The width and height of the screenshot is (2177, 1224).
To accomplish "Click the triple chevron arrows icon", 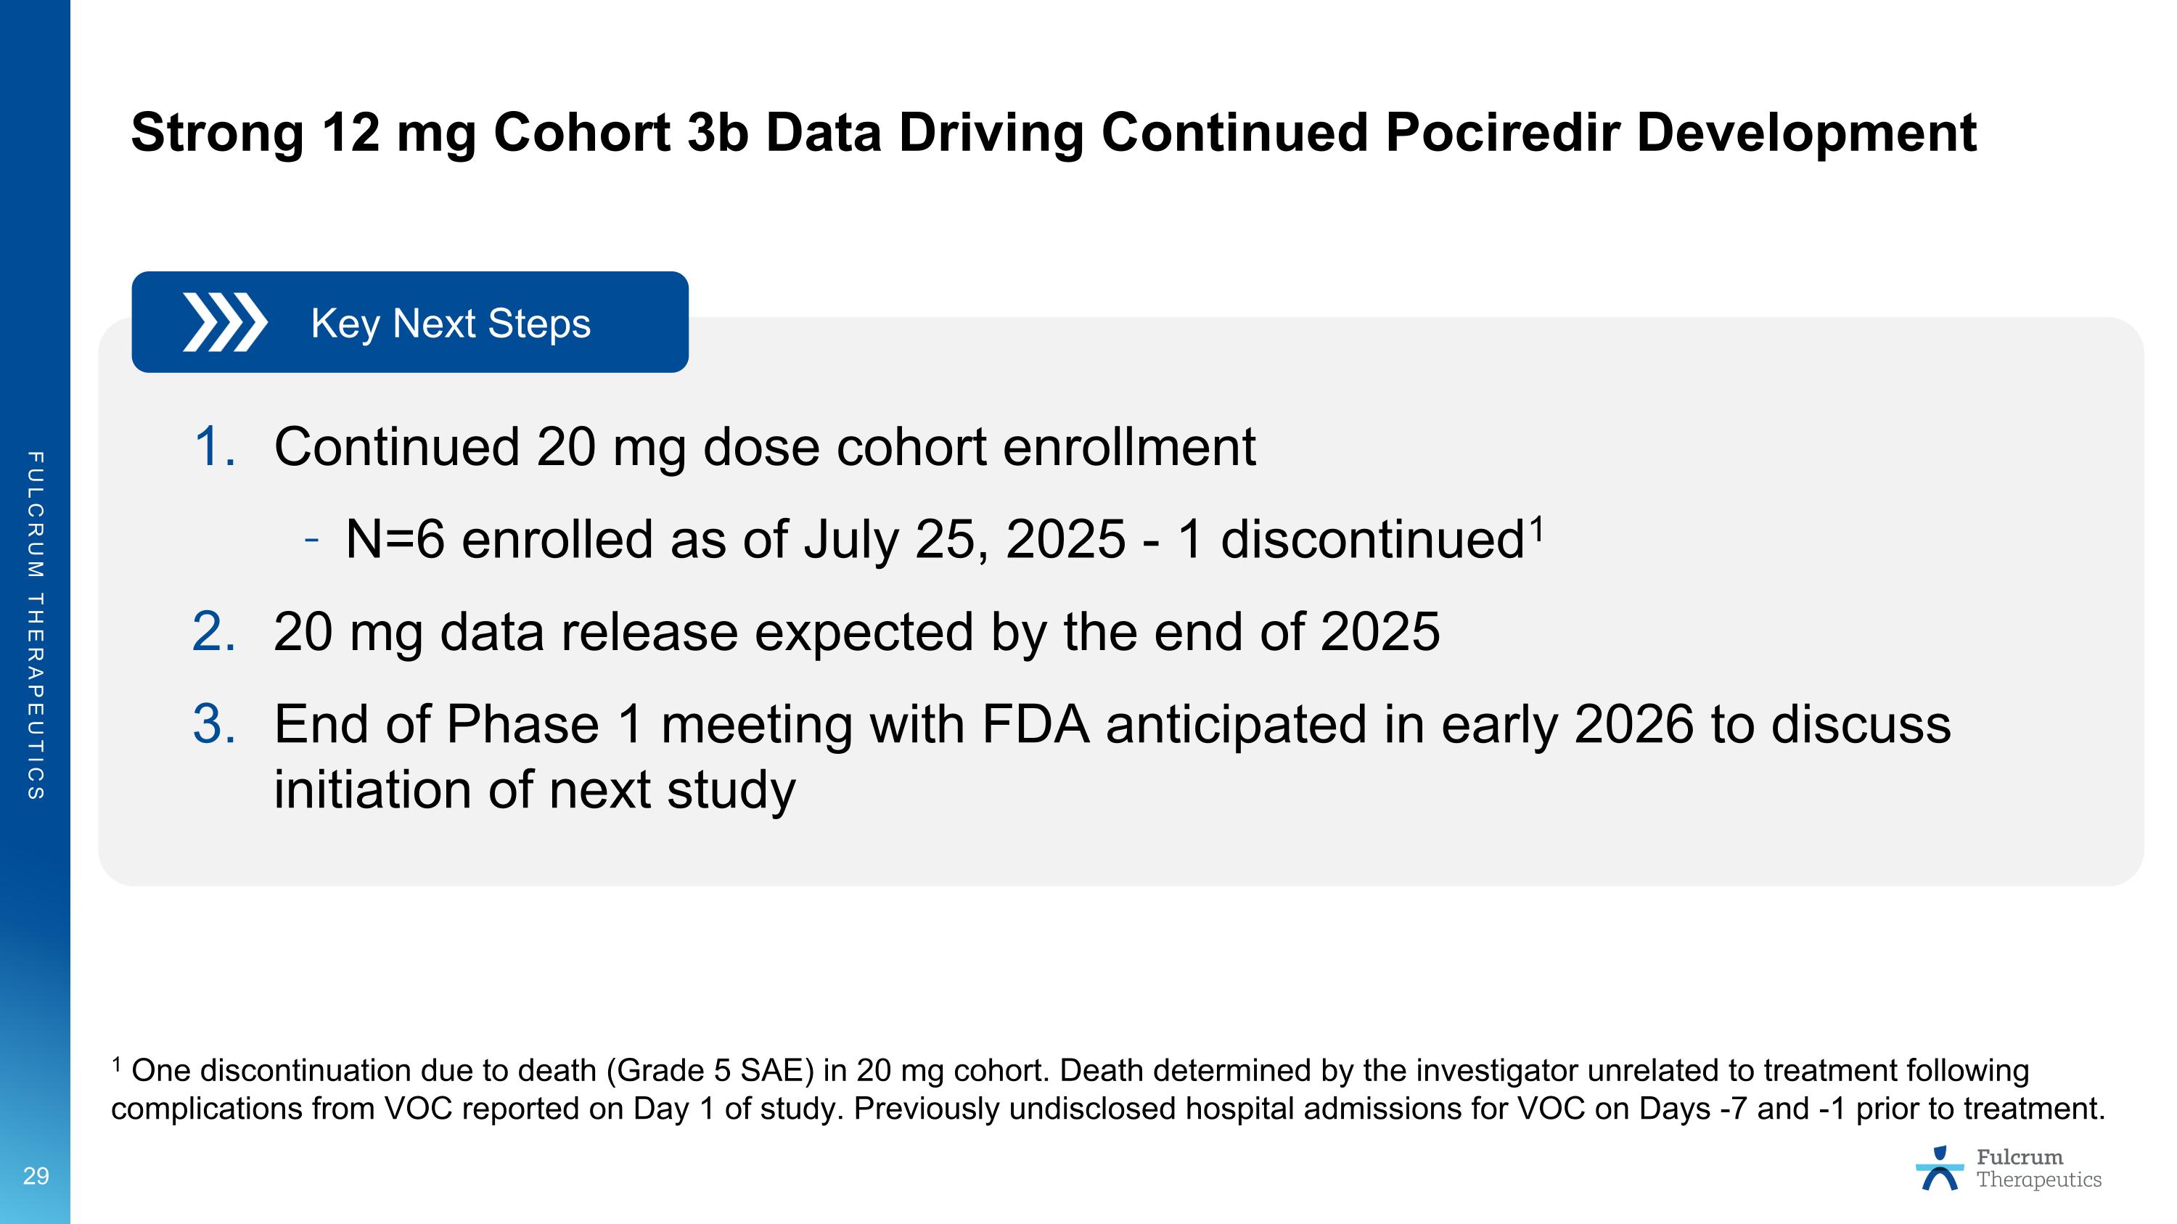I will click(x=225, y=322).
